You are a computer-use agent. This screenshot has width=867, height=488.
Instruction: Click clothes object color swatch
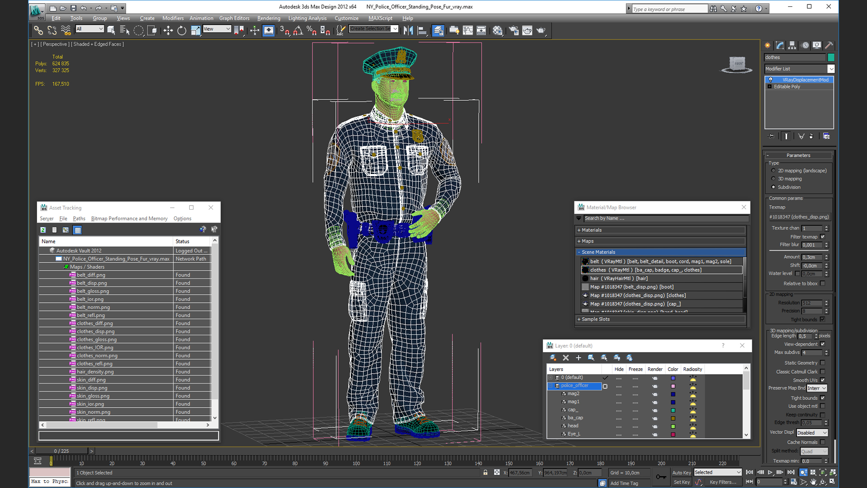click(x=831, y=57)
